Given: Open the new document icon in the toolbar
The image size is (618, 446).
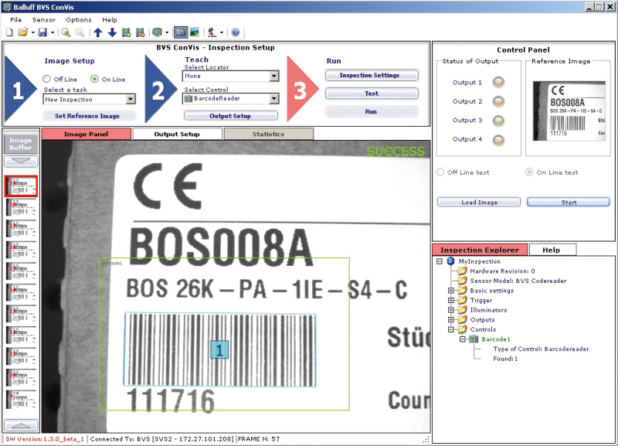Looking at the screenshot, I should 10,32.
